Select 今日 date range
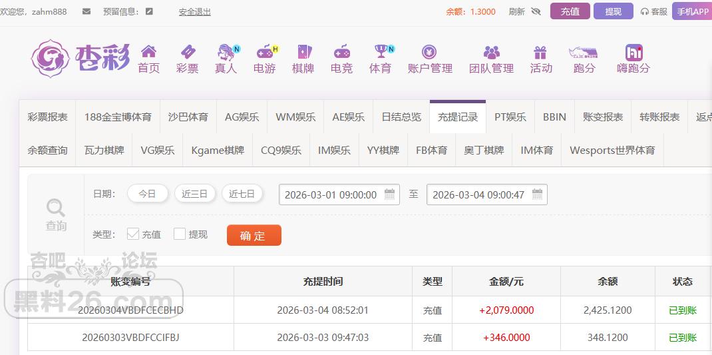This screenshot has width=712, height=355. [148, 194]
